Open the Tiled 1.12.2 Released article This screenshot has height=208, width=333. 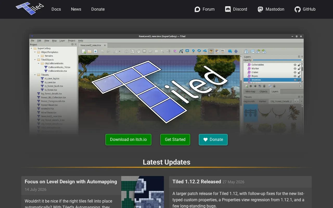[197, 181]
